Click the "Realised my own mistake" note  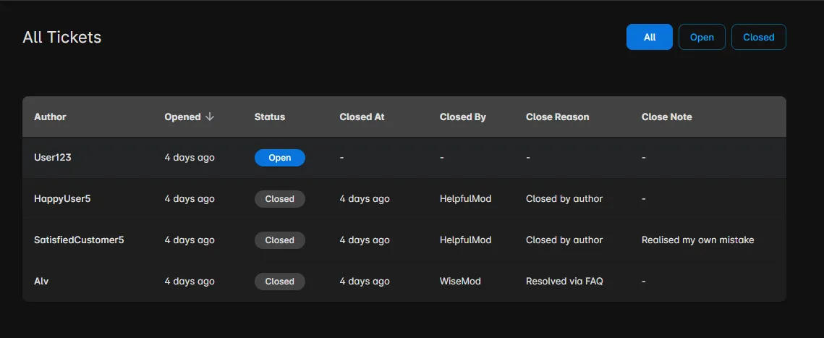pos(697,240)
